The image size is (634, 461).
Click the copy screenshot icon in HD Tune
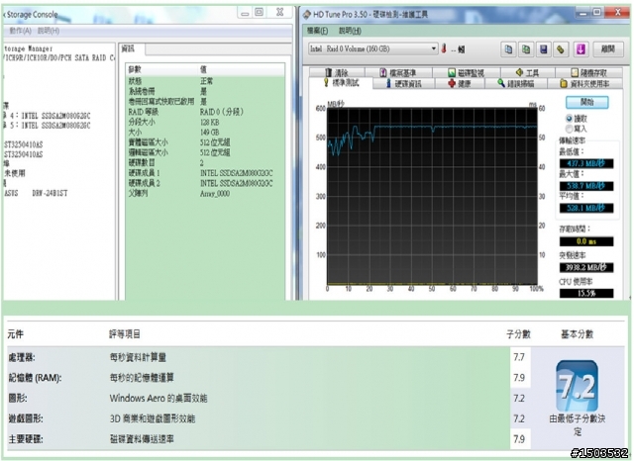pos(526,49)
